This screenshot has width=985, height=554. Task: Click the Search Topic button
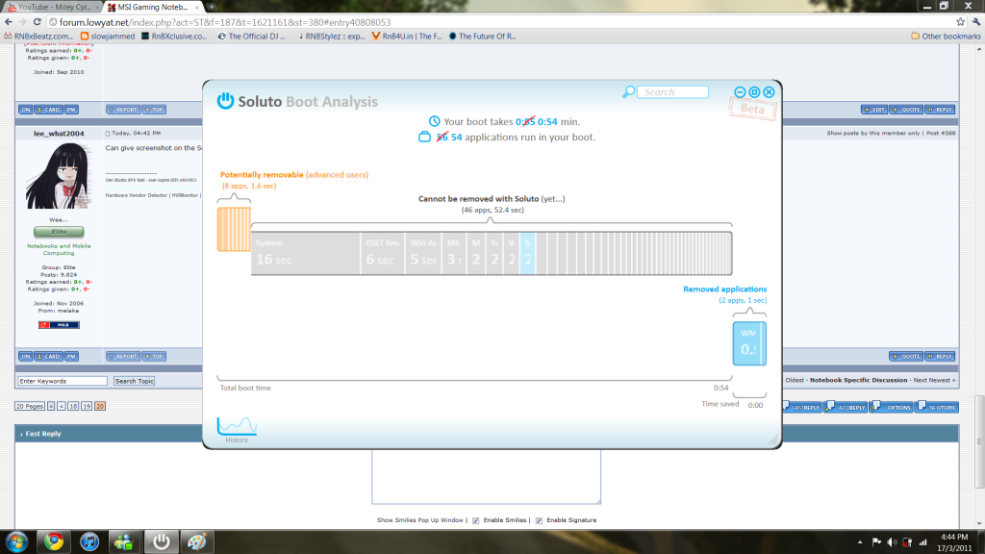click(x=134, y=381)
